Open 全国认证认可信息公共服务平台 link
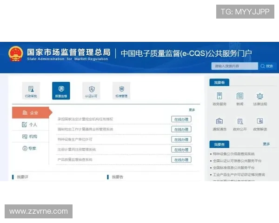 click(x=237, y=161)
